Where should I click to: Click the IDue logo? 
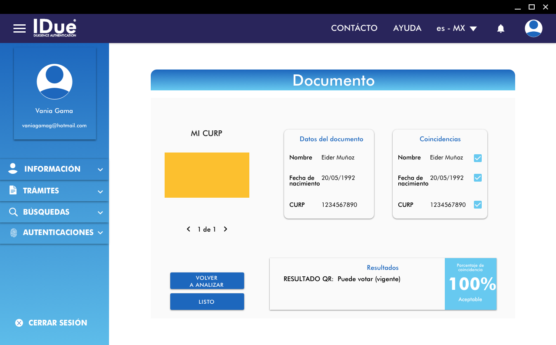[x=55, y=28]
